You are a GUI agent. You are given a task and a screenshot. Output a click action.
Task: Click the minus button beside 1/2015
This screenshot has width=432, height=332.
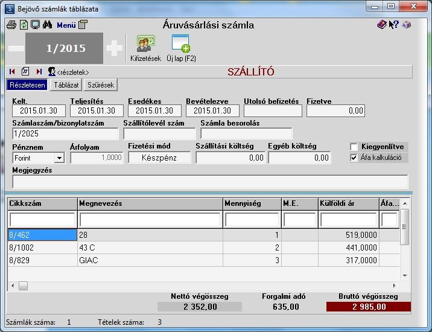click(x=16, y=48)
